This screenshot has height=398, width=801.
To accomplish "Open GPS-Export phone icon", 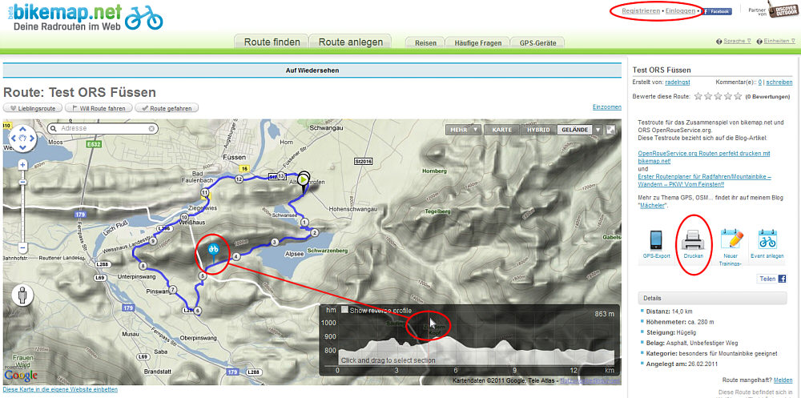I will coord(656,239).
